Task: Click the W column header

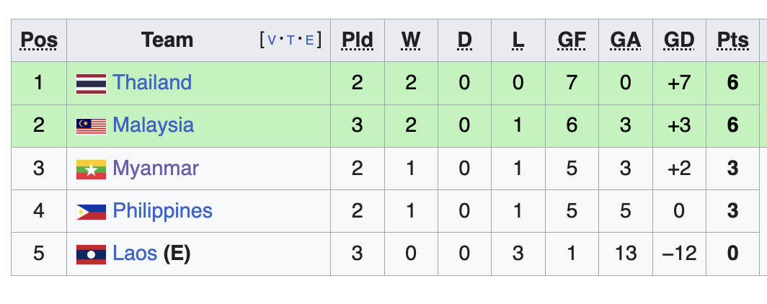Action: 411,40
